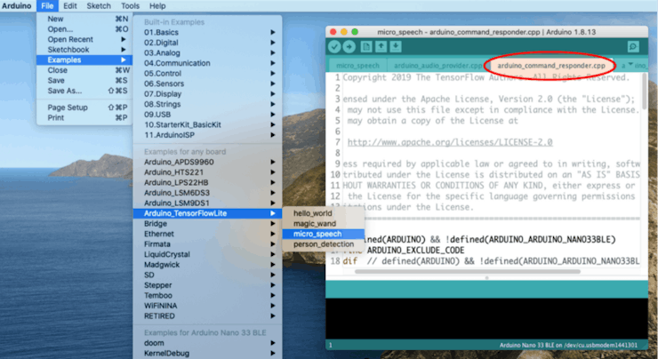Select Arduino_TensorFlowLite examples

pyautogui.click(x=207, y=213)
